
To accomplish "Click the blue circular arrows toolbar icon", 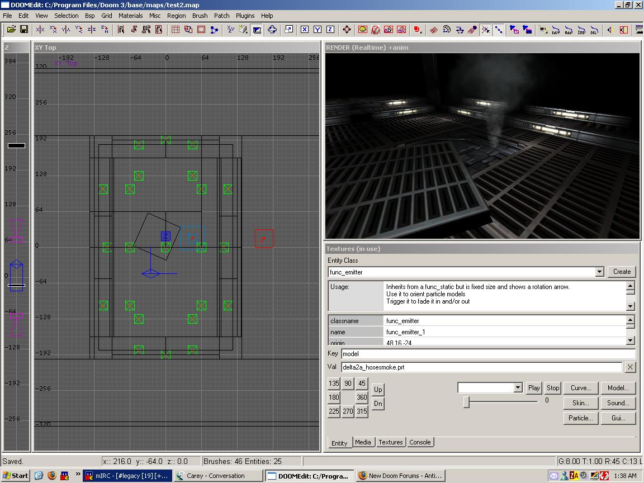I will tap(272, 30).
